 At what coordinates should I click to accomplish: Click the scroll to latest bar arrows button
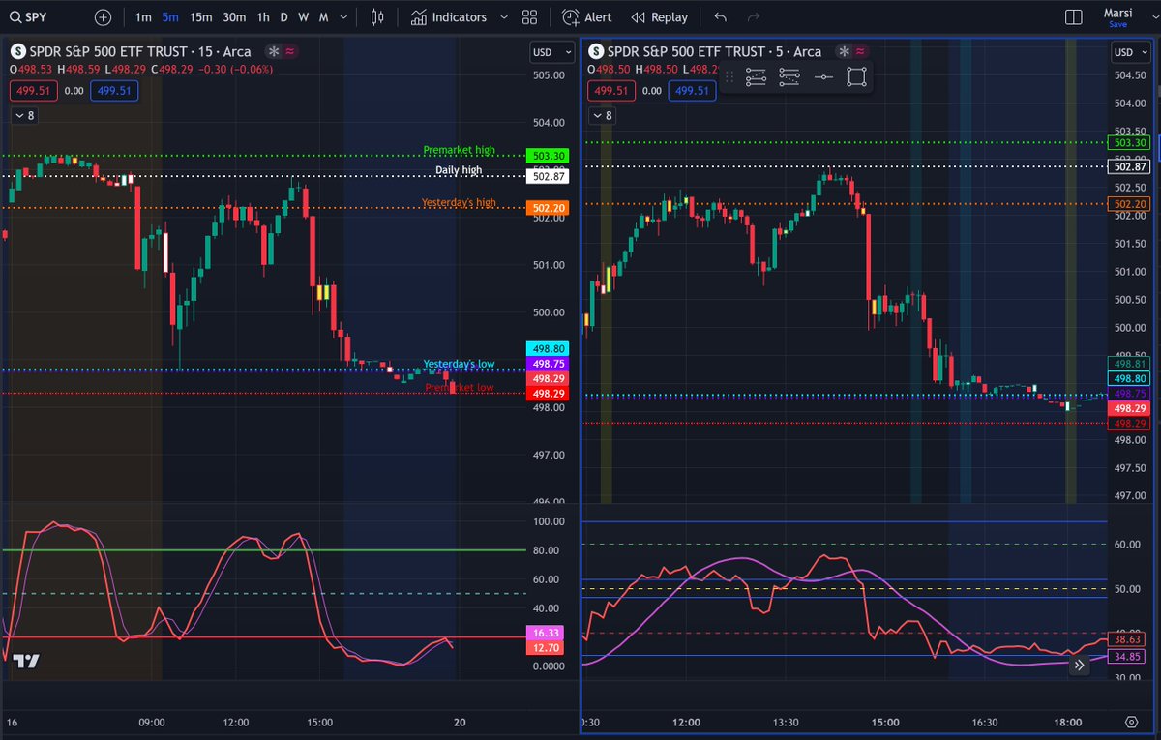1080,665
